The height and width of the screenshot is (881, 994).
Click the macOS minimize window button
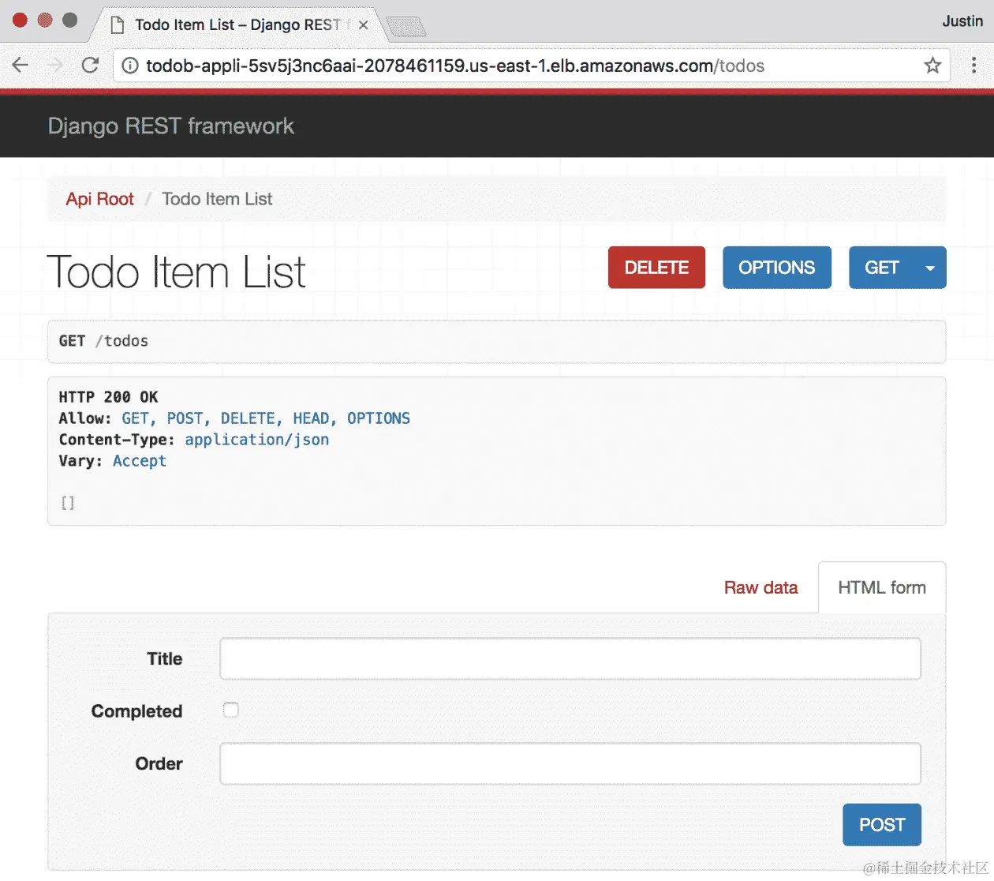click(x=45, y=21)
